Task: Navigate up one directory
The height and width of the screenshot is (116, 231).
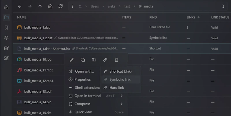Action: pyautogui.click(x=40, y=6)
